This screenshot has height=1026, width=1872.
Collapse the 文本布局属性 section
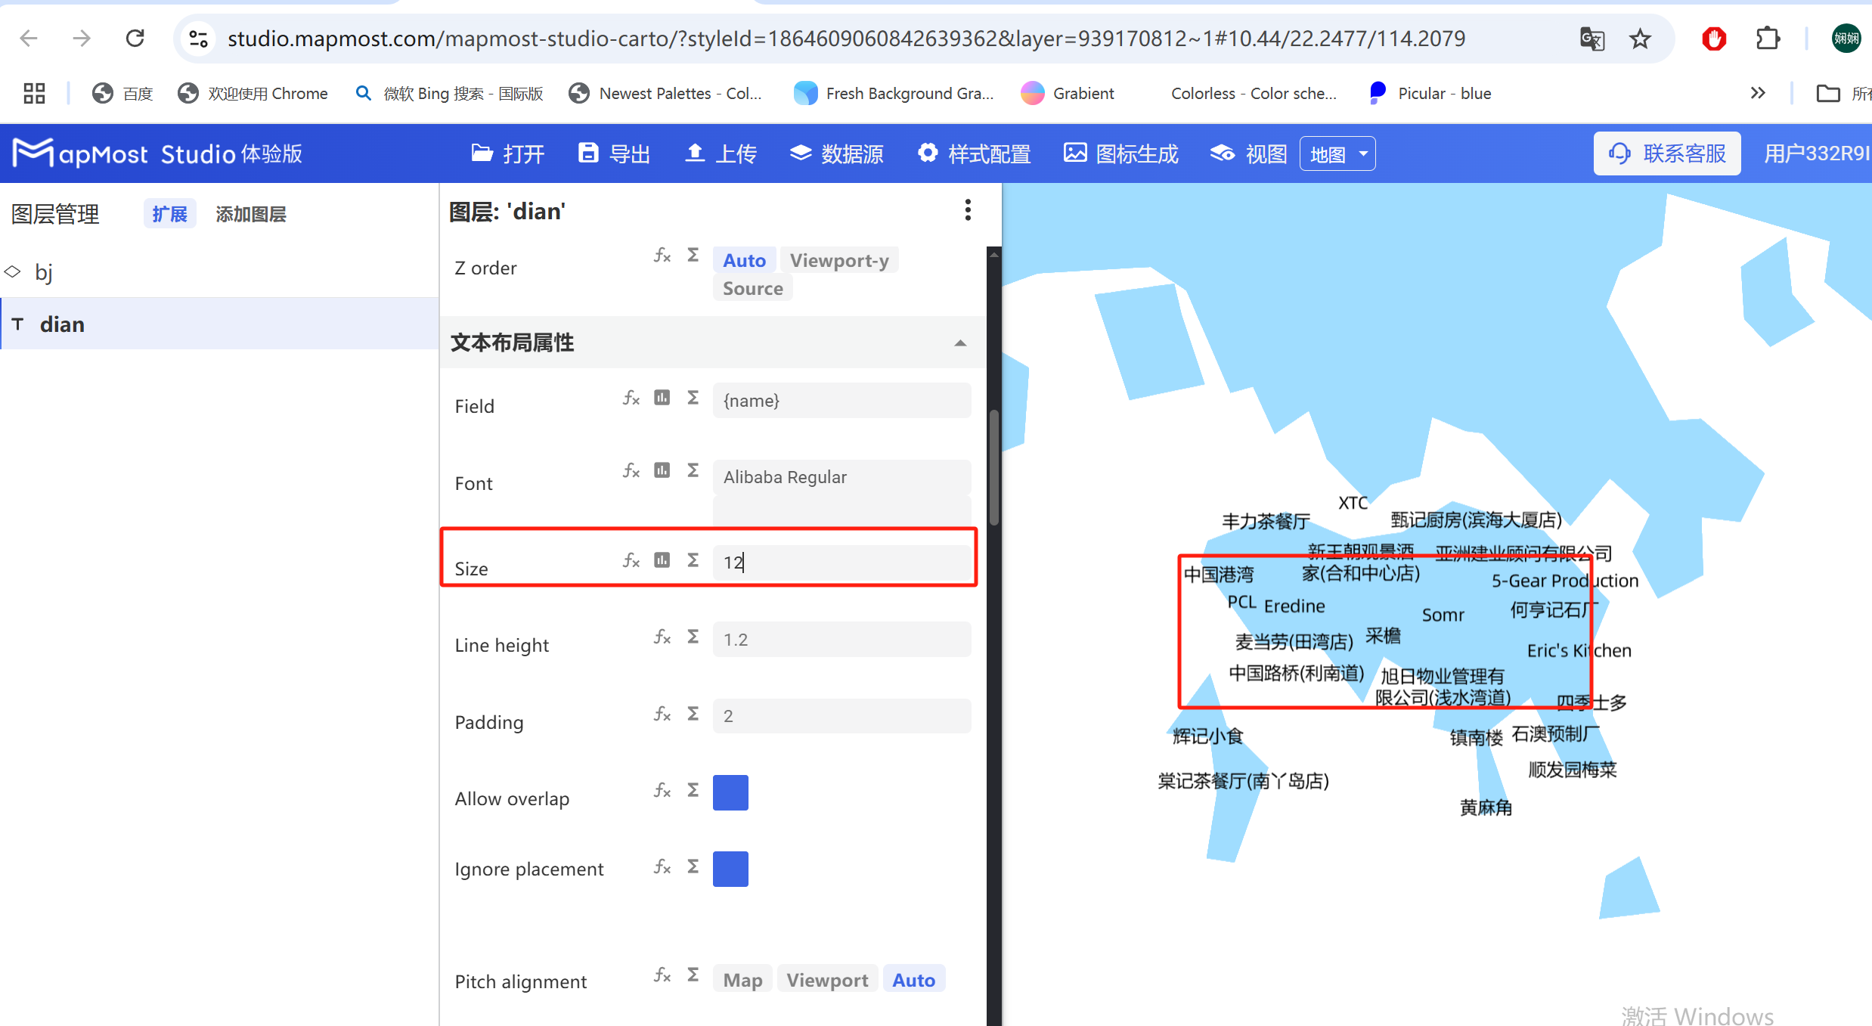point(960,343)
